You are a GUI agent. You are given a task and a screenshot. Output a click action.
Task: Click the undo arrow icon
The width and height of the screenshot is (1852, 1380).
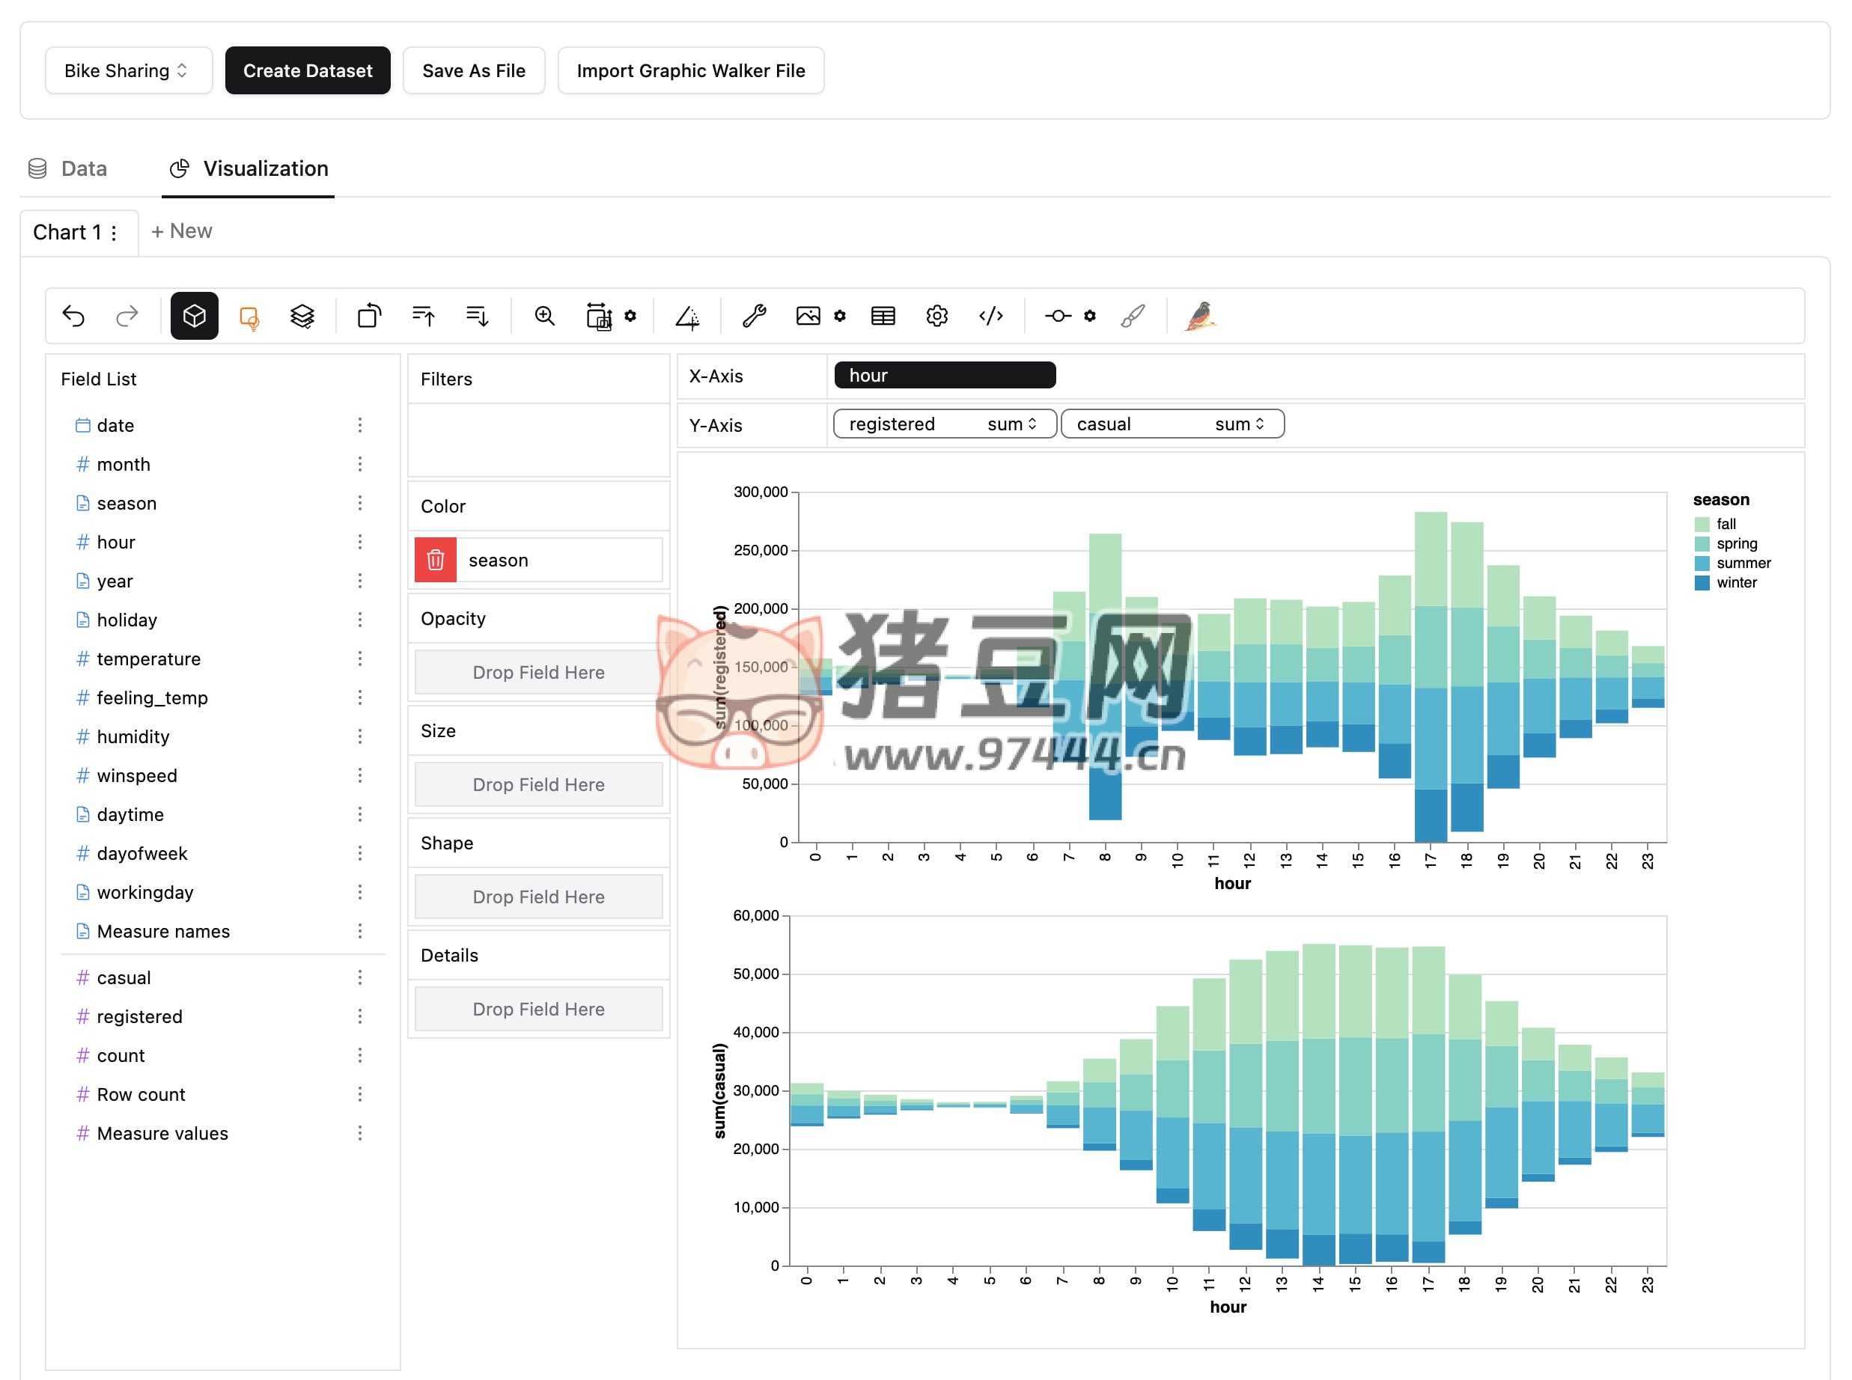point(73,316)
